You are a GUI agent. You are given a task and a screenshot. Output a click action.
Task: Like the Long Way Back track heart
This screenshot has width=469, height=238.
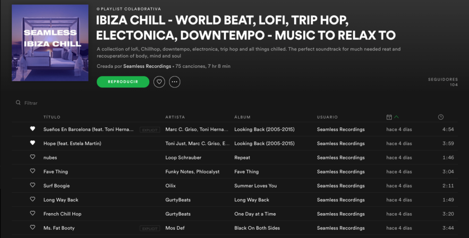tap(33, 199)
